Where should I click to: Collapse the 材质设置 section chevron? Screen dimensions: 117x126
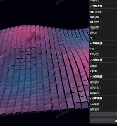click(91, 60)
